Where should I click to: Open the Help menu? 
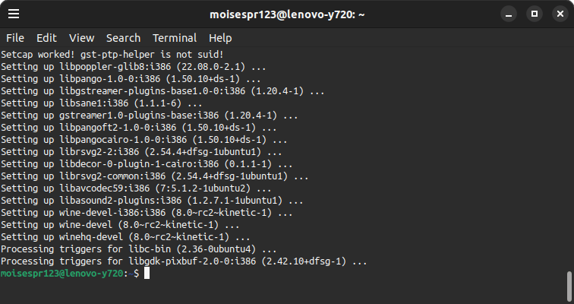pyautogui.click(x=220, y=38)
